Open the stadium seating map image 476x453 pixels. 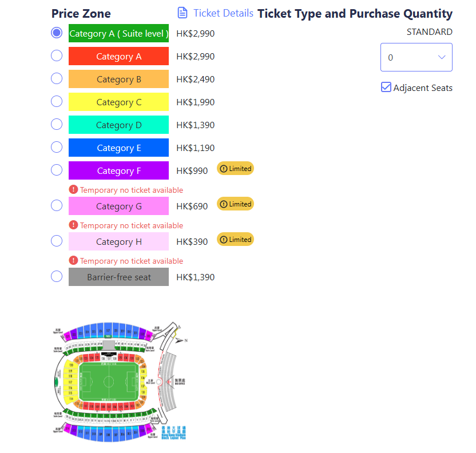click(x=120, y=382)
